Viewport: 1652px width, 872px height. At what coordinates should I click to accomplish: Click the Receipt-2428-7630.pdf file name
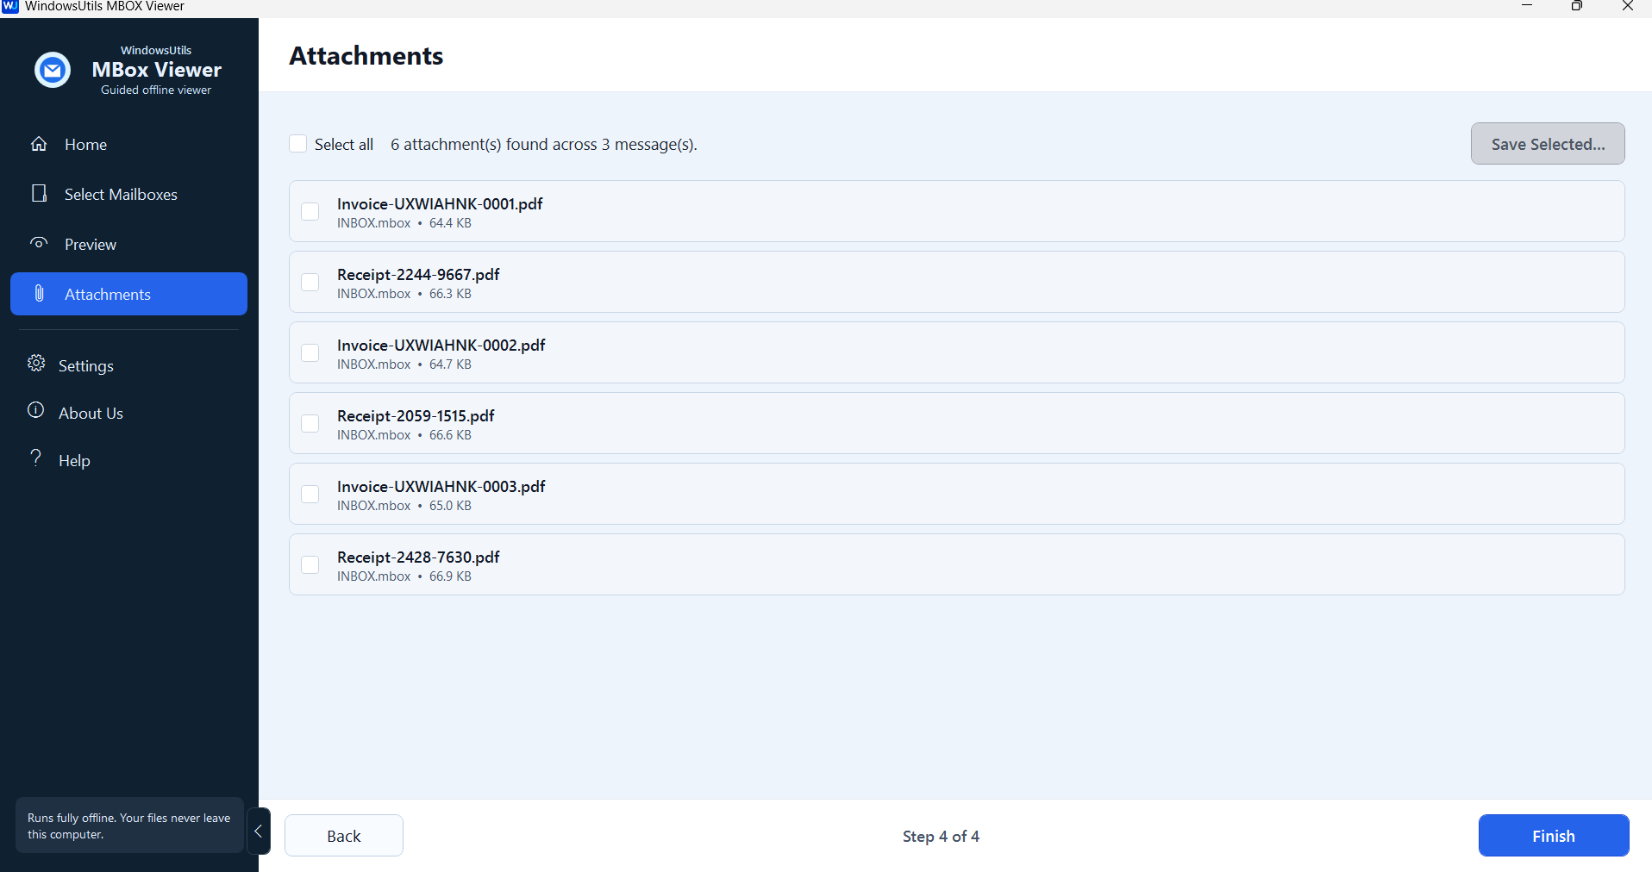[x=418, y=557]
